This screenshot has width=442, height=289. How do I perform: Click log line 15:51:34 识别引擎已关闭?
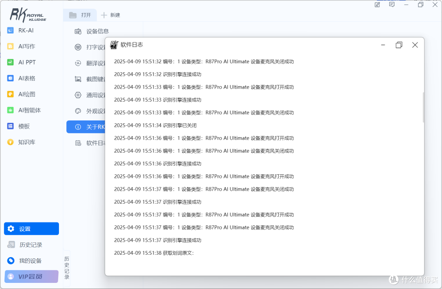click(x=156, y=125)
